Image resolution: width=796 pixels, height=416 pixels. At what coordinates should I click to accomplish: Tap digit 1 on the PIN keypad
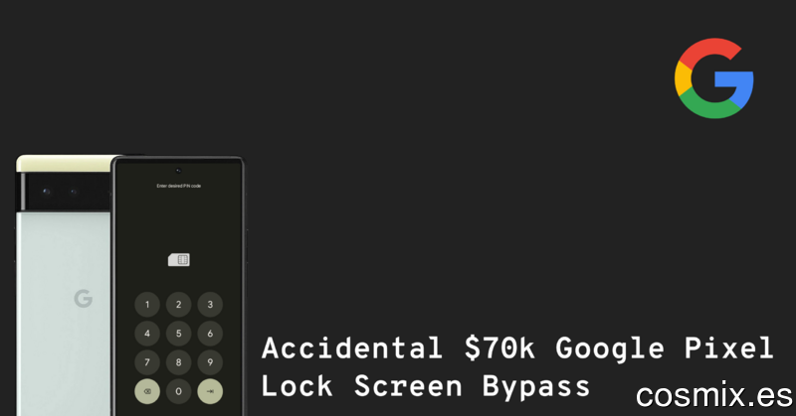(x=147, y=305)
